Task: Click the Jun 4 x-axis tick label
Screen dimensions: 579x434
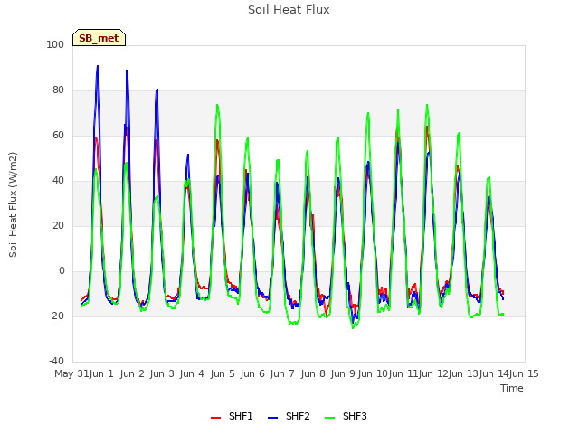Action: point(192,373)
